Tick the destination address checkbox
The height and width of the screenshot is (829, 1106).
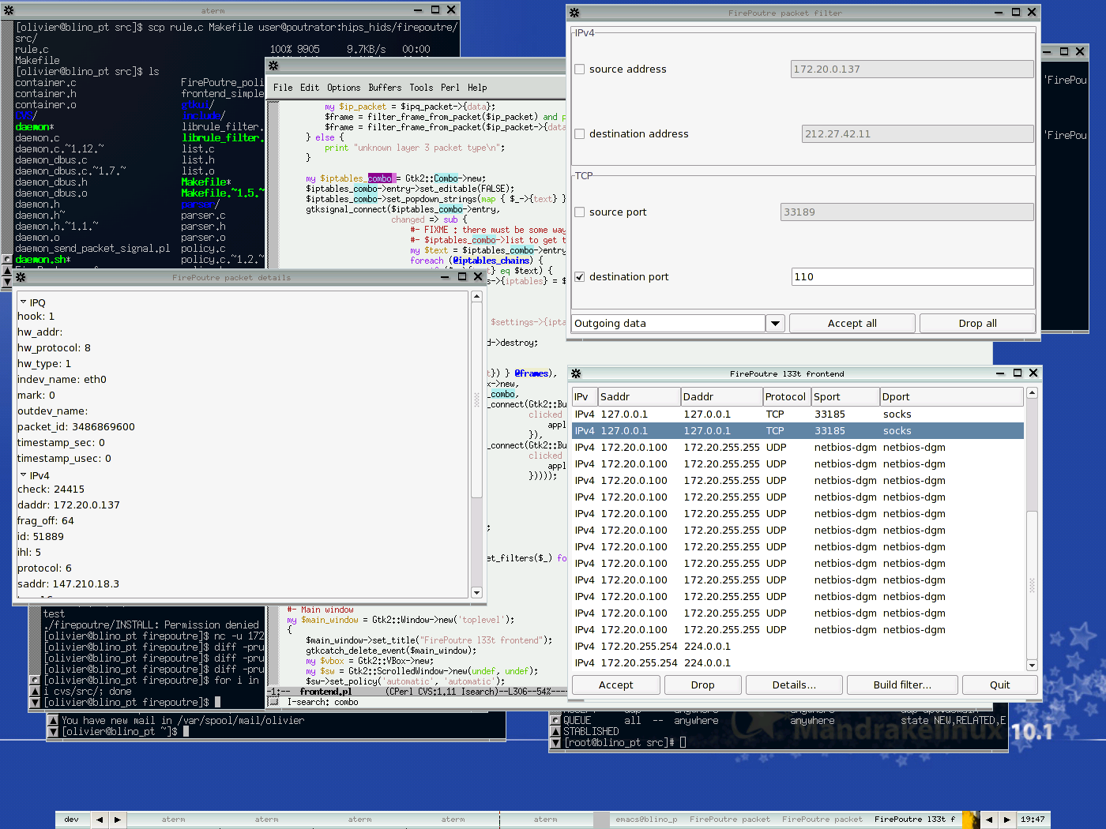click(580, 134)
